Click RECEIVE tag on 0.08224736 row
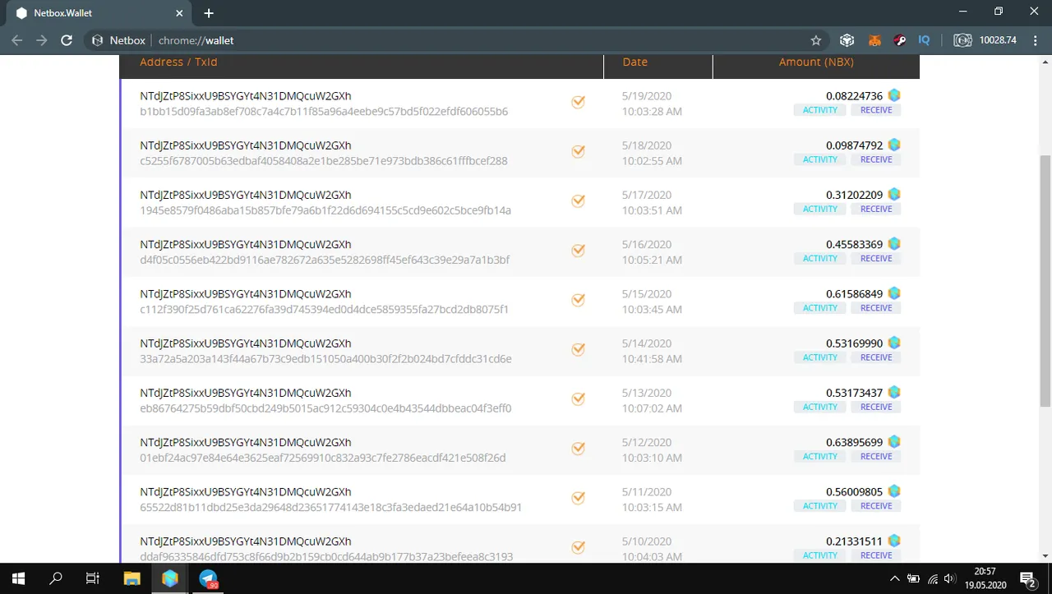The width and height of the screenshot is (1052, 594). (876, 110)
